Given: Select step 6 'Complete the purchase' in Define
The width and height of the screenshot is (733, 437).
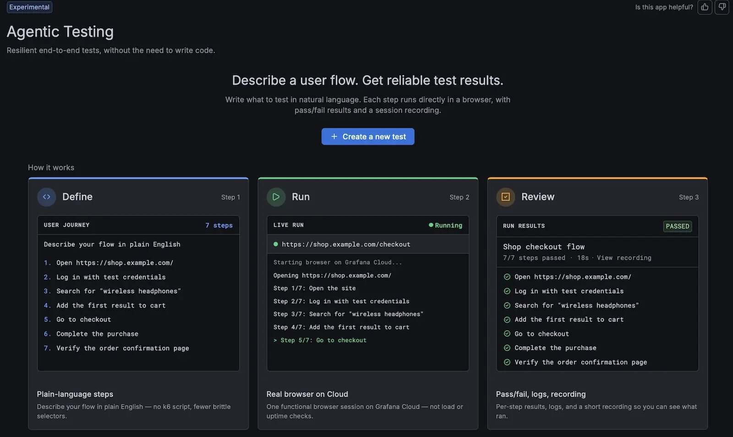Looking at the screenshot, I should point(97,334).
